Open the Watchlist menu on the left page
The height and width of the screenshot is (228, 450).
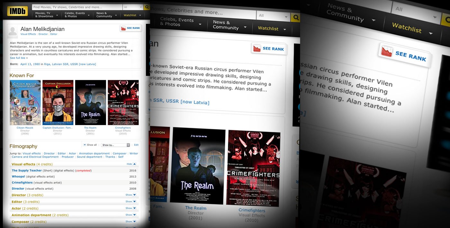pos(132,15)
